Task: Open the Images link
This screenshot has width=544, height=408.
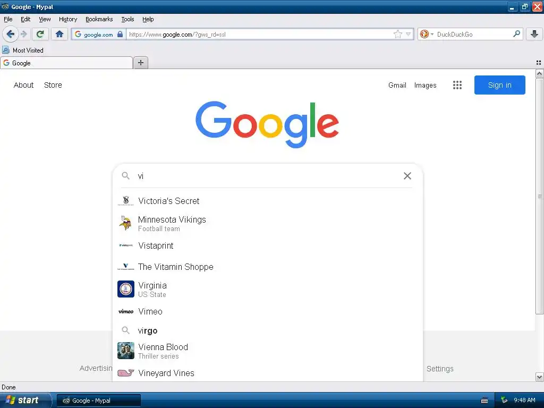Action: point(426,85)
